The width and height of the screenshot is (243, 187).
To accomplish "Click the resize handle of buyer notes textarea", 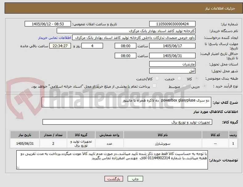I will tap(18, 168).
